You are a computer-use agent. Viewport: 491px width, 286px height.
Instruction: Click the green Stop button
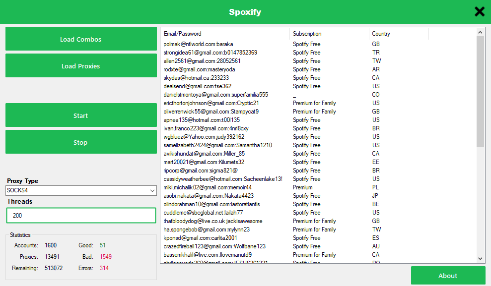click(x=81, y=142)
